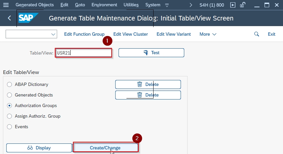Click the back arrow beside SAP logo

pyautogui.click(x=9, y=18)
